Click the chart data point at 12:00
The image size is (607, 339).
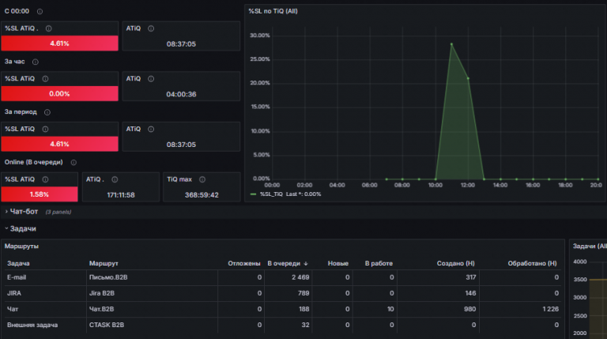click(468, 78)
